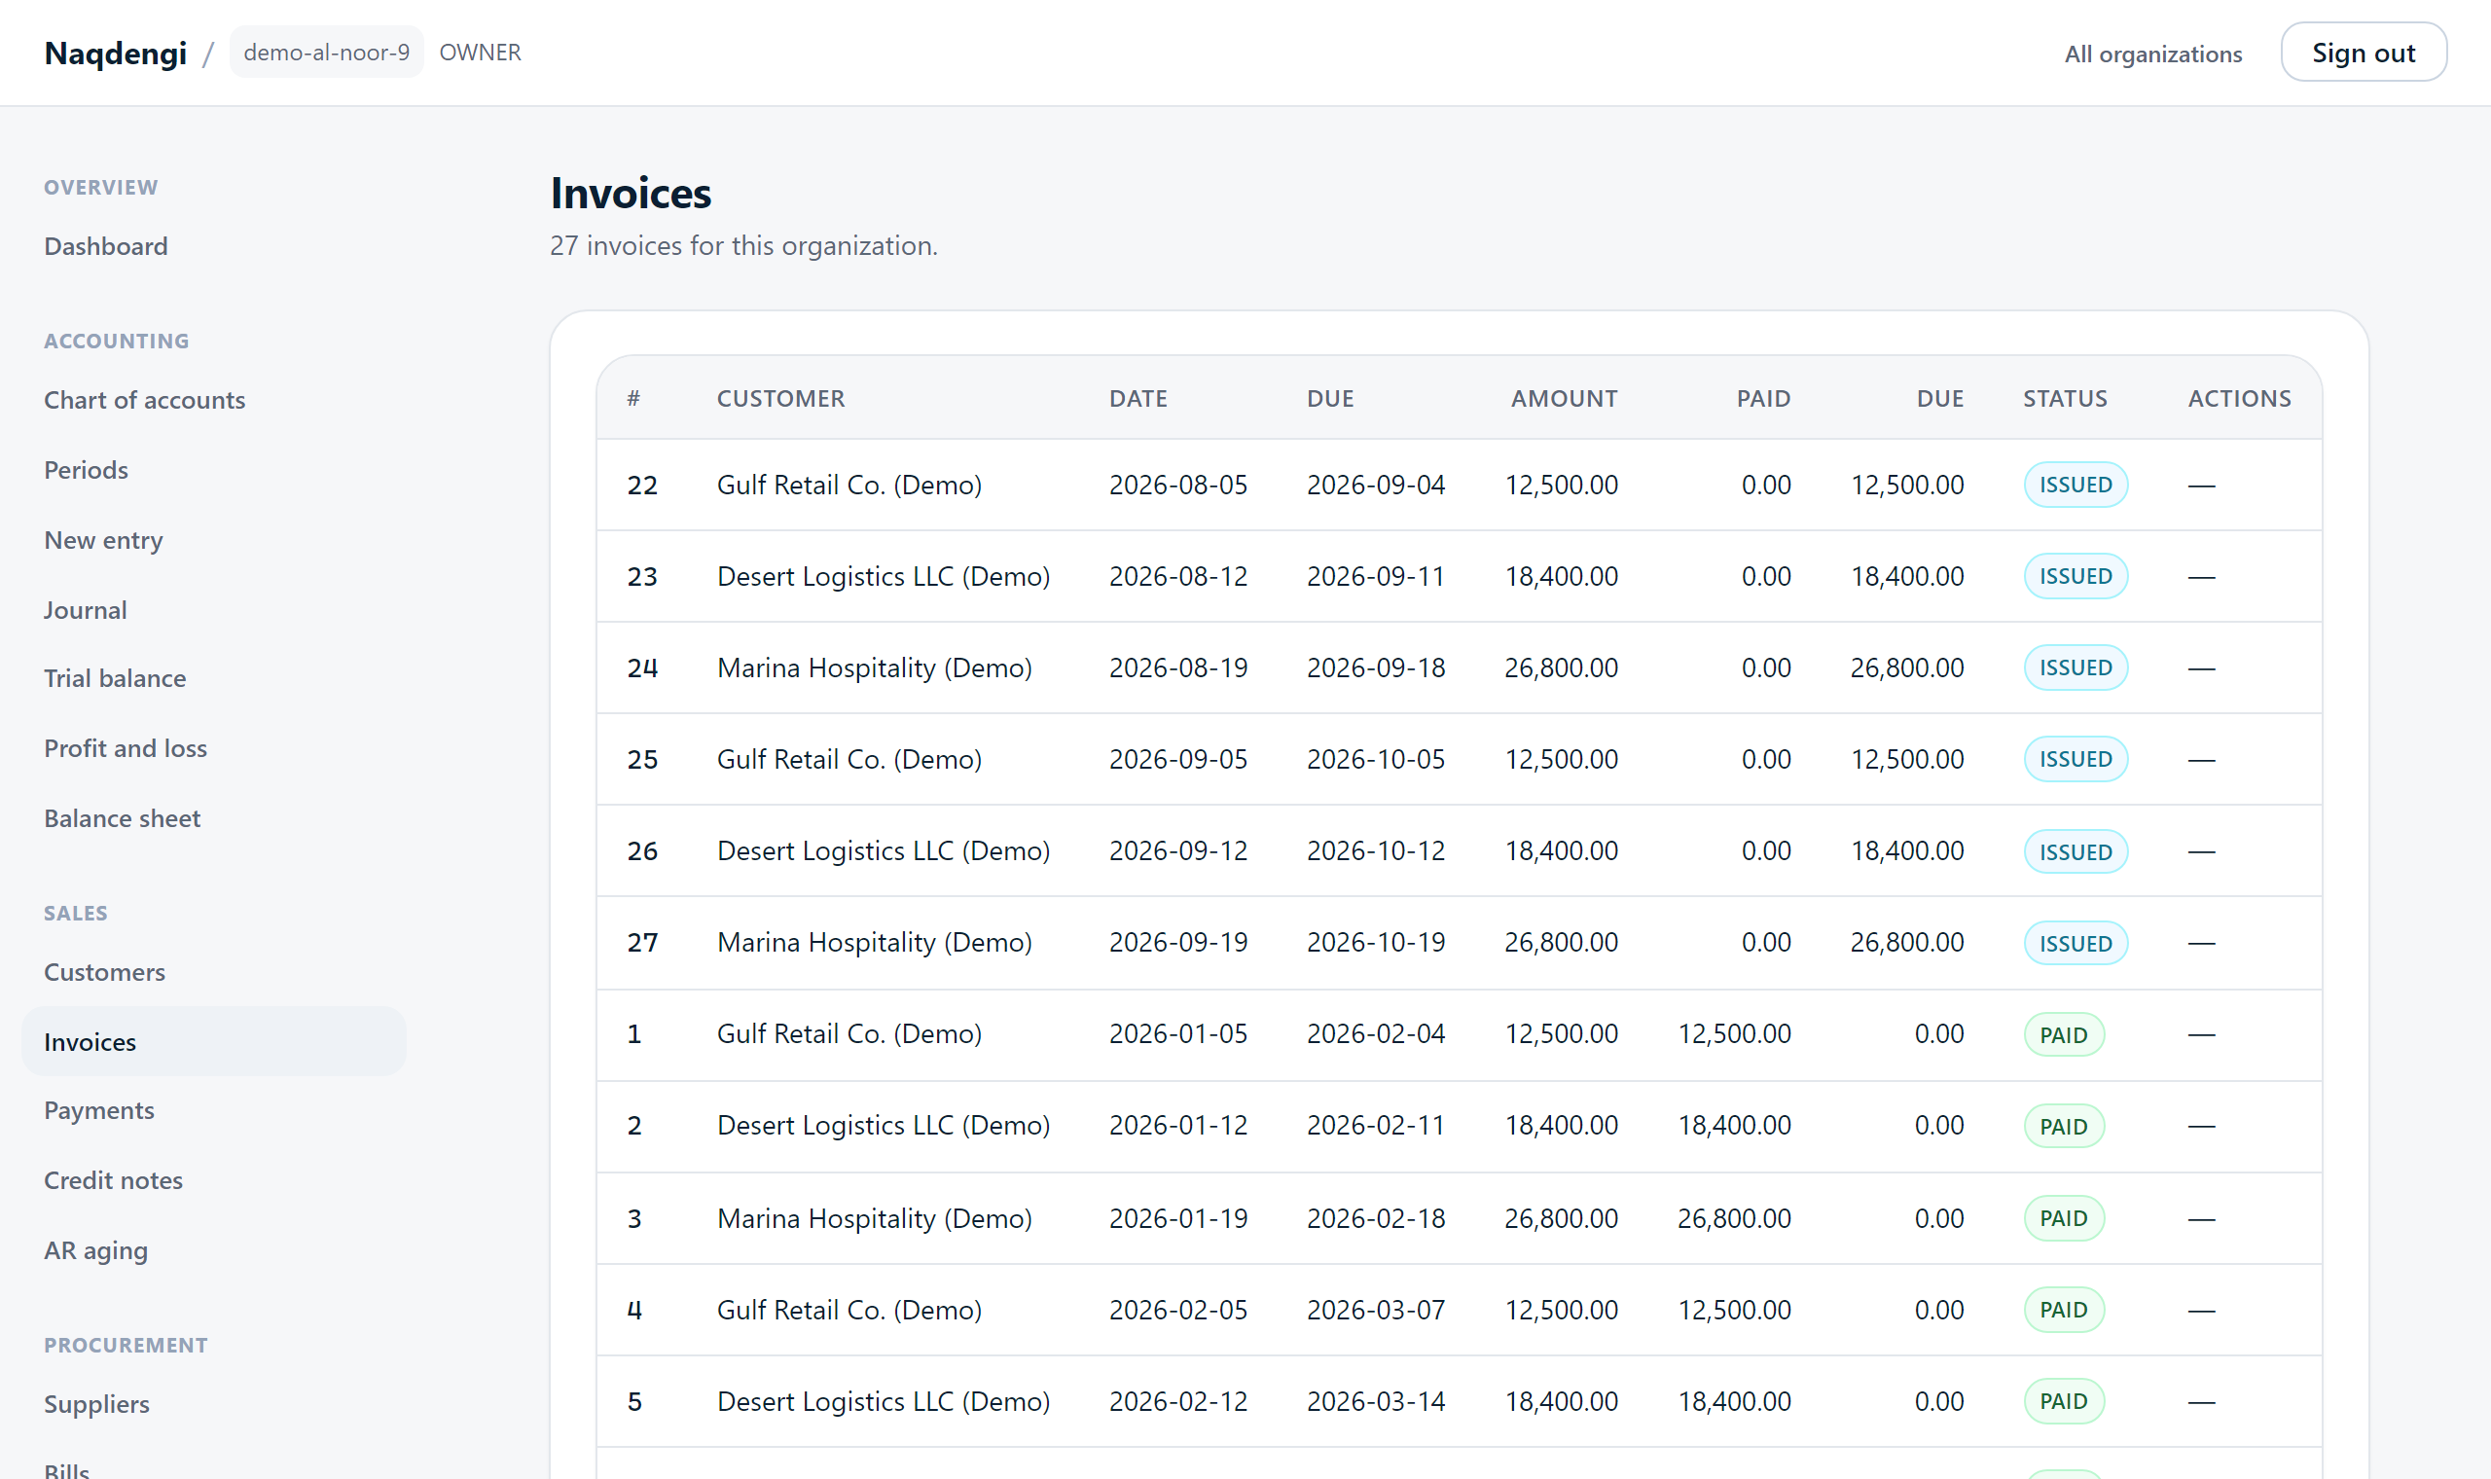Image resolution: width=2491 pixels, height=1479 pixels.
Task: Click the ISSUED badge for invoice 22
Action: [2076, 485]
